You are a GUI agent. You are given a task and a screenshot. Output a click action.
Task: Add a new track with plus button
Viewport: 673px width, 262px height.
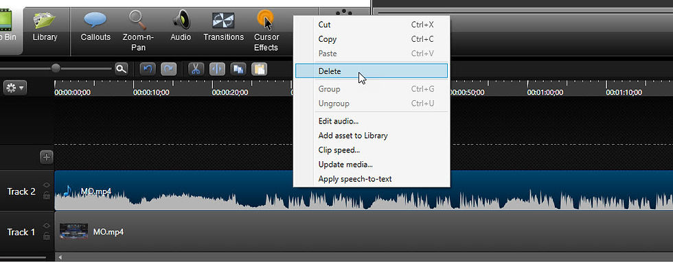[47, 157]
